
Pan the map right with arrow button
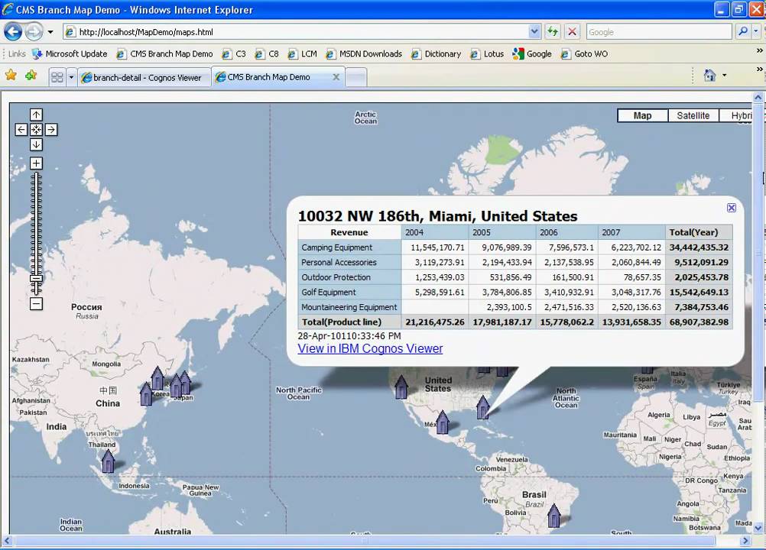51,130
